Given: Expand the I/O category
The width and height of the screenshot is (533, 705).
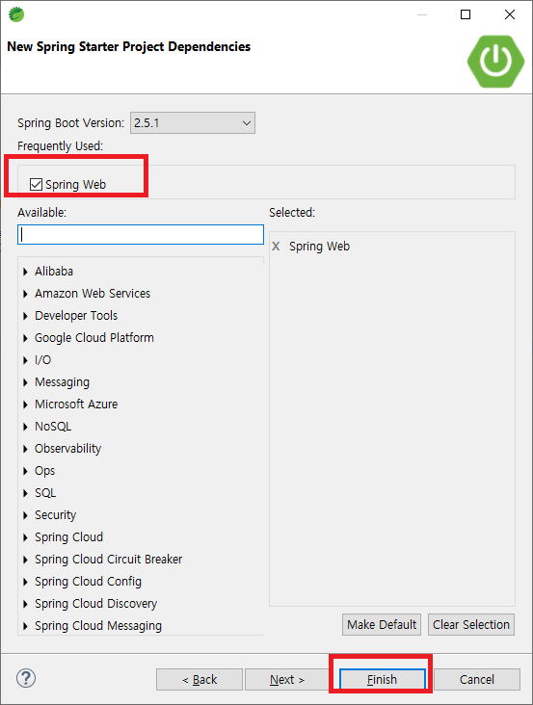Looking at the screenshot, I should [x=26, y=360].
